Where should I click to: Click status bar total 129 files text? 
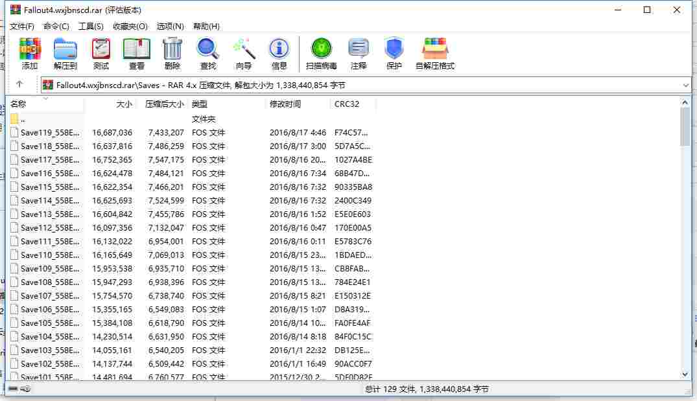point(426,389)
